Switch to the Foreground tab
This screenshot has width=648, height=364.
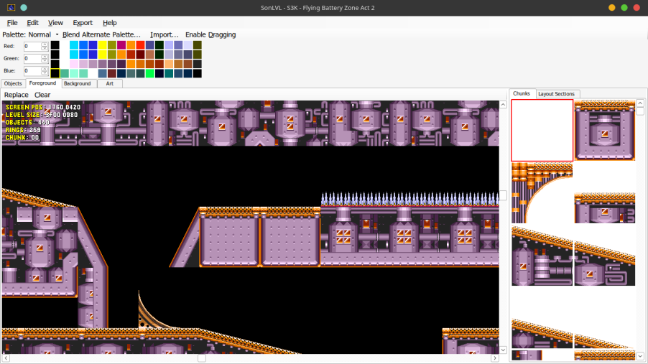click(42, 83)
